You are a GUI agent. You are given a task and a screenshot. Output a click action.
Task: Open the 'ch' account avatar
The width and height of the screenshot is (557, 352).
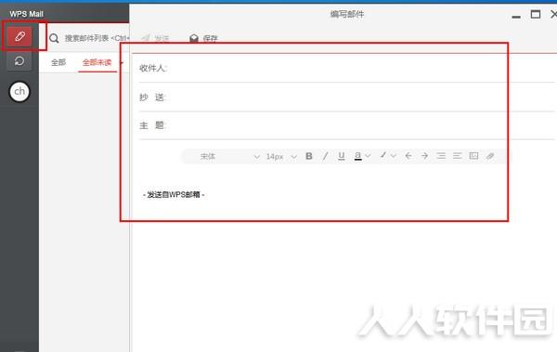point(19,92)
